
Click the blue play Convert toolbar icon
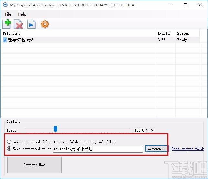click(x=31, y=24)
